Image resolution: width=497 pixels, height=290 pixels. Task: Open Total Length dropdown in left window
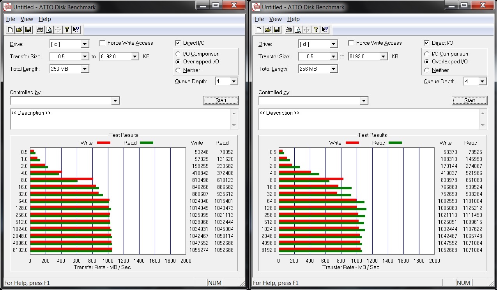click(x=85, y=69)
